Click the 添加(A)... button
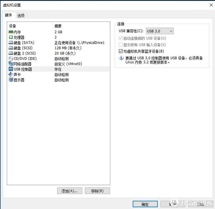Image resolution: width=215 pixels, height=209 pixels. point(70,191)
